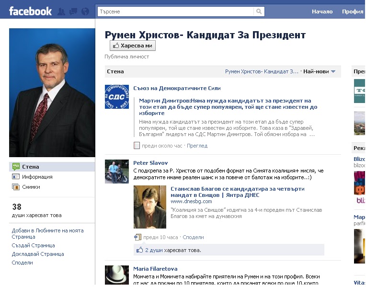This screenshot has height=287, width=366.
Task: Open the page's large profile photo
Action: pyautogui.click(x=52, y=92)
